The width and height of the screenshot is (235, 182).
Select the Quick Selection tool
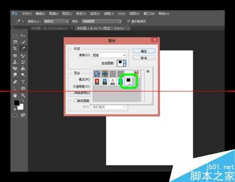(23, 42)
